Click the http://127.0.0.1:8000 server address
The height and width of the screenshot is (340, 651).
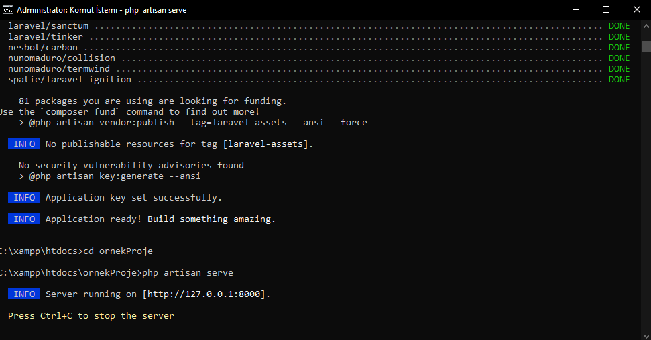[204, 294]
